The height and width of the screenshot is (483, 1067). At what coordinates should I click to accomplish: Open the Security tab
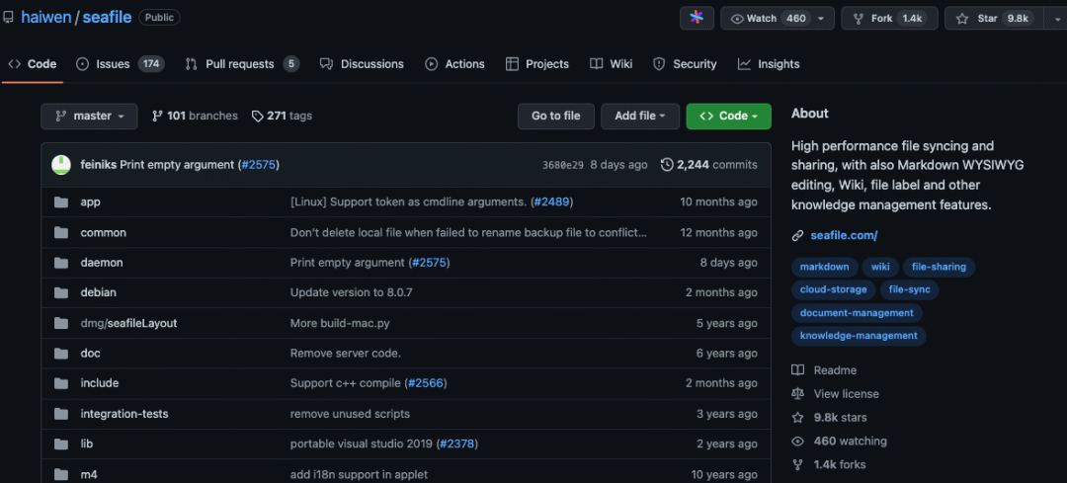[685, 64]
